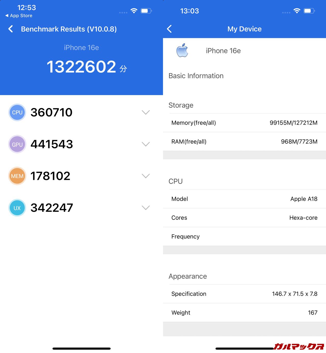326x353 pixels.
Task: Tap the CPU Model Apple A18 row
Action: (x=244, y=199)
